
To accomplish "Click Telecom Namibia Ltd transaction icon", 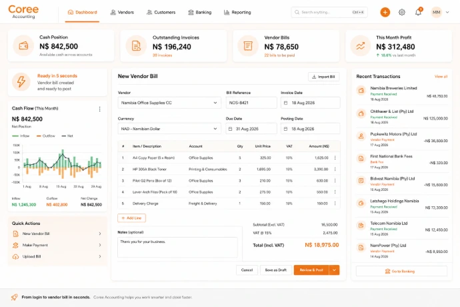I will click(361, 226).
